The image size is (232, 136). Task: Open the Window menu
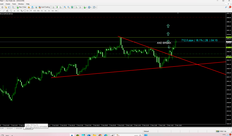pyautogui.click(x=21, y=4)
